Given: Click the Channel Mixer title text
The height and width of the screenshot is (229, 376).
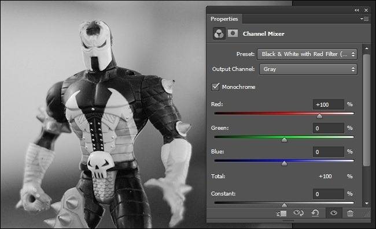Looking at the screenshot, I should click(x=264, y=33).
